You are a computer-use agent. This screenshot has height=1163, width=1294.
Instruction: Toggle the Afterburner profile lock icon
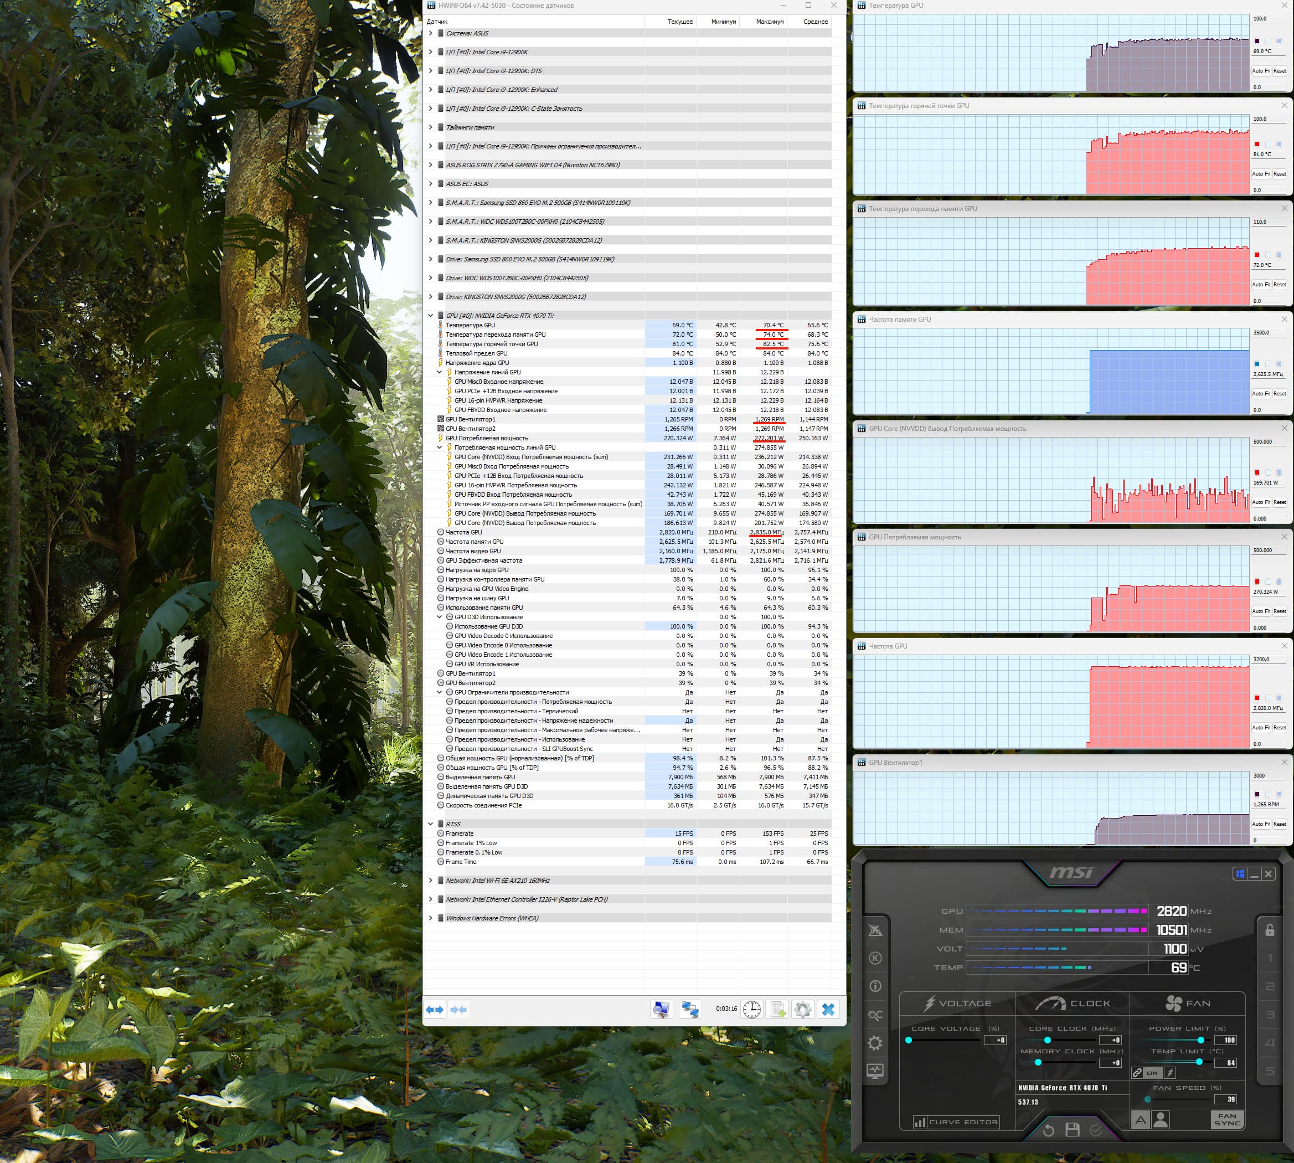coord(1270,930)
